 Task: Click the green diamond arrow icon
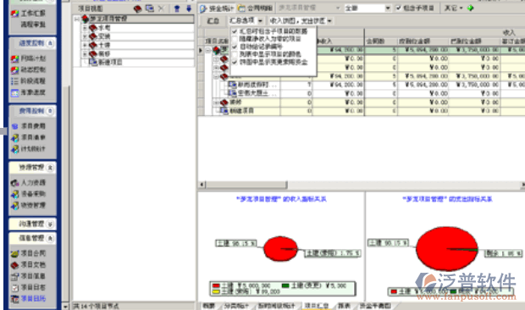click(x=471, y=8)
